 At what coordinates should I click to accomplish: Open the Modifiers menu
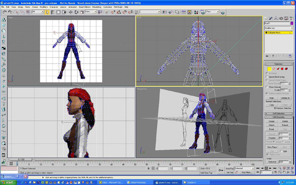[43, 7]
